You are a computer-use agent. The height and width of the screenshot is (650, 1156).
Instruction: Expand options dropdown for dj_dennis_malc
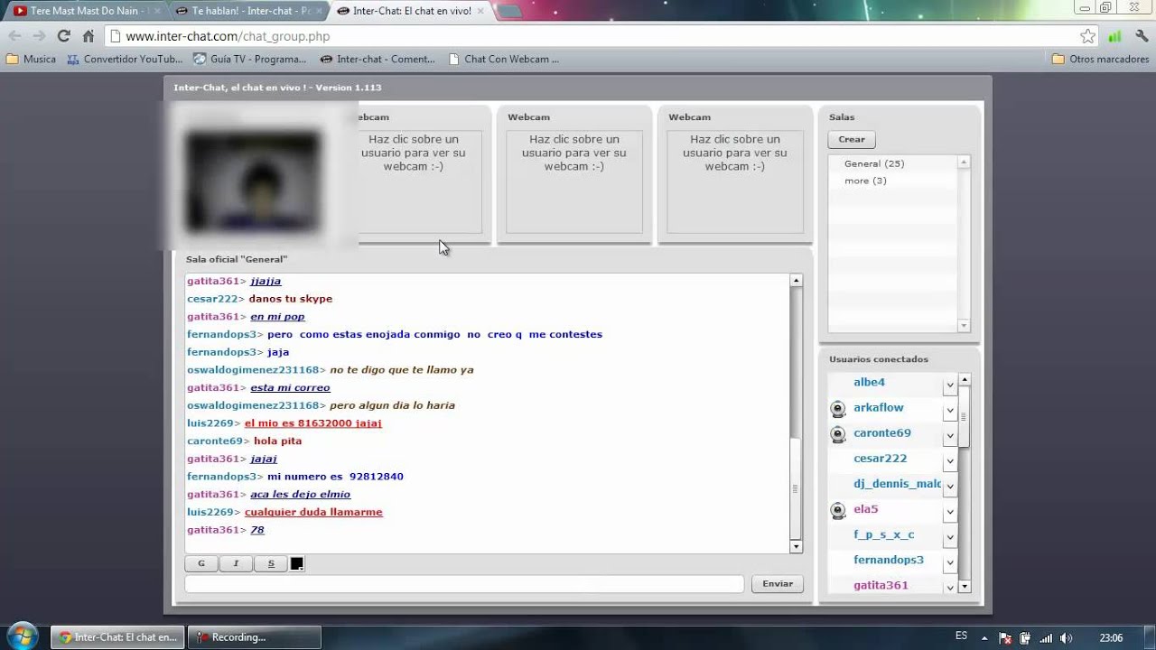(949, 487)
